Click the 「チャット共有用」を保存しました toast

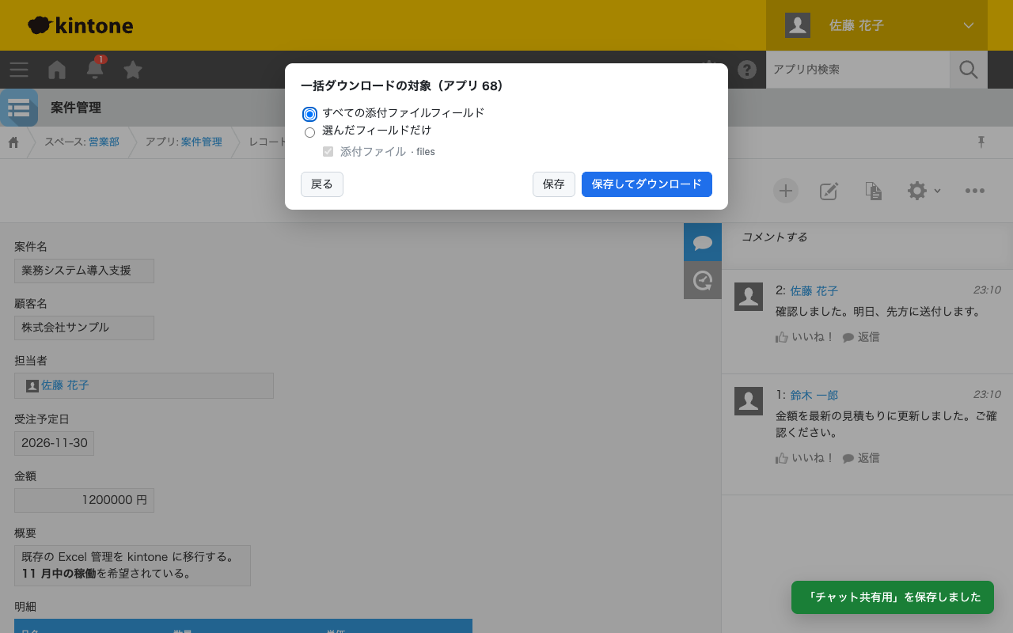coord(893,597)
